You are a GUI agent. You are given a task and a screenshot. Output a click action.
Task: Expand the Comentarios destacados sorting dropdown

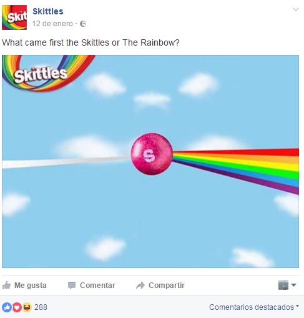tap(254, 307)
